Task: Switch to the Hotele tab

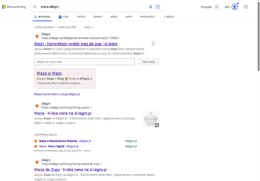Action: click(81, 17)
